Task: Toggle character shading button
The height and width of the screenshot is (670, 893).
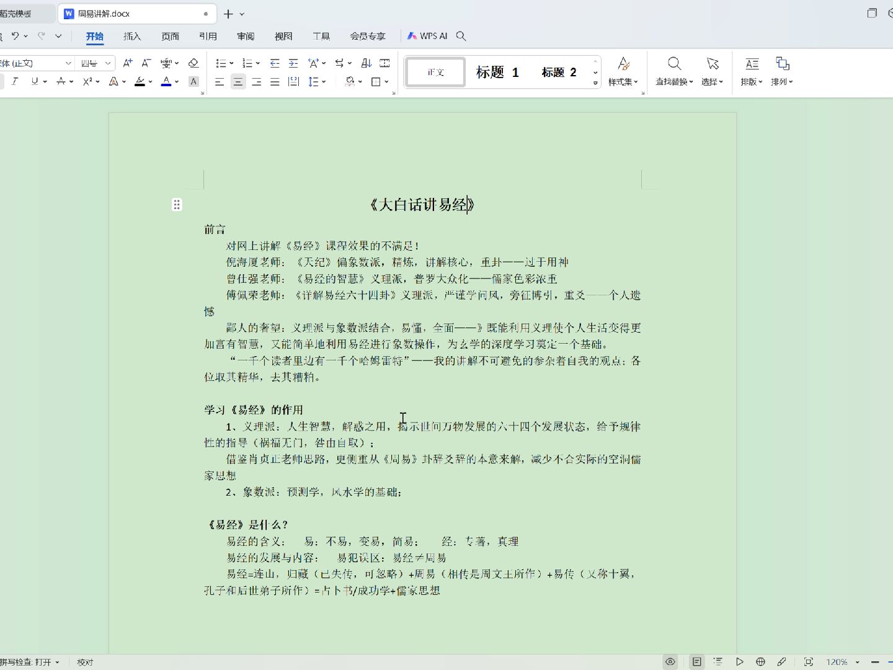Action: click(x=193, y=81)
